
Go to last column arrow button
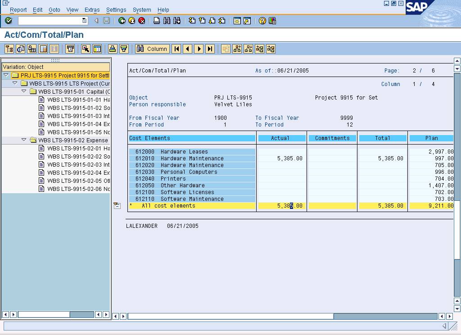point(210,49)
